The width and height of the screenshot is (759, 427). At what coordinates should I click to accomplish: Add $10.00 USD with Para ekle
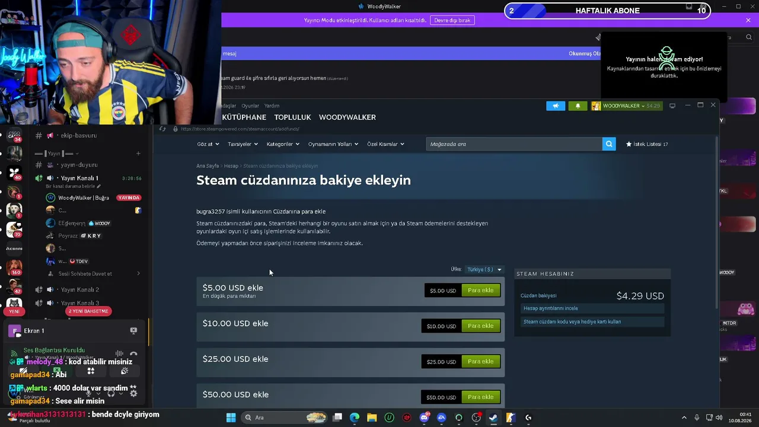coord(480,326)
